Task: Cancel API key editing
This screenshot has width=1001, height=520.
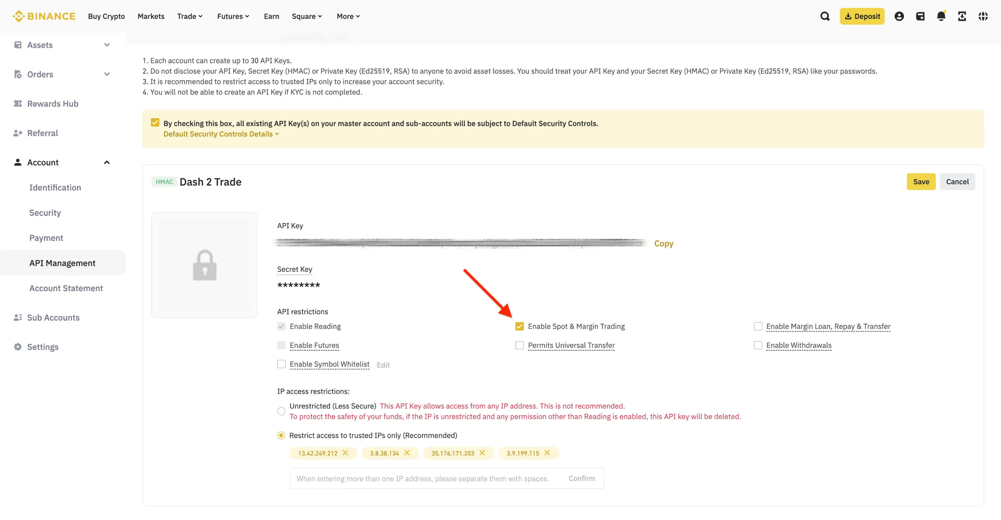Action: click(x=957, y=182)
